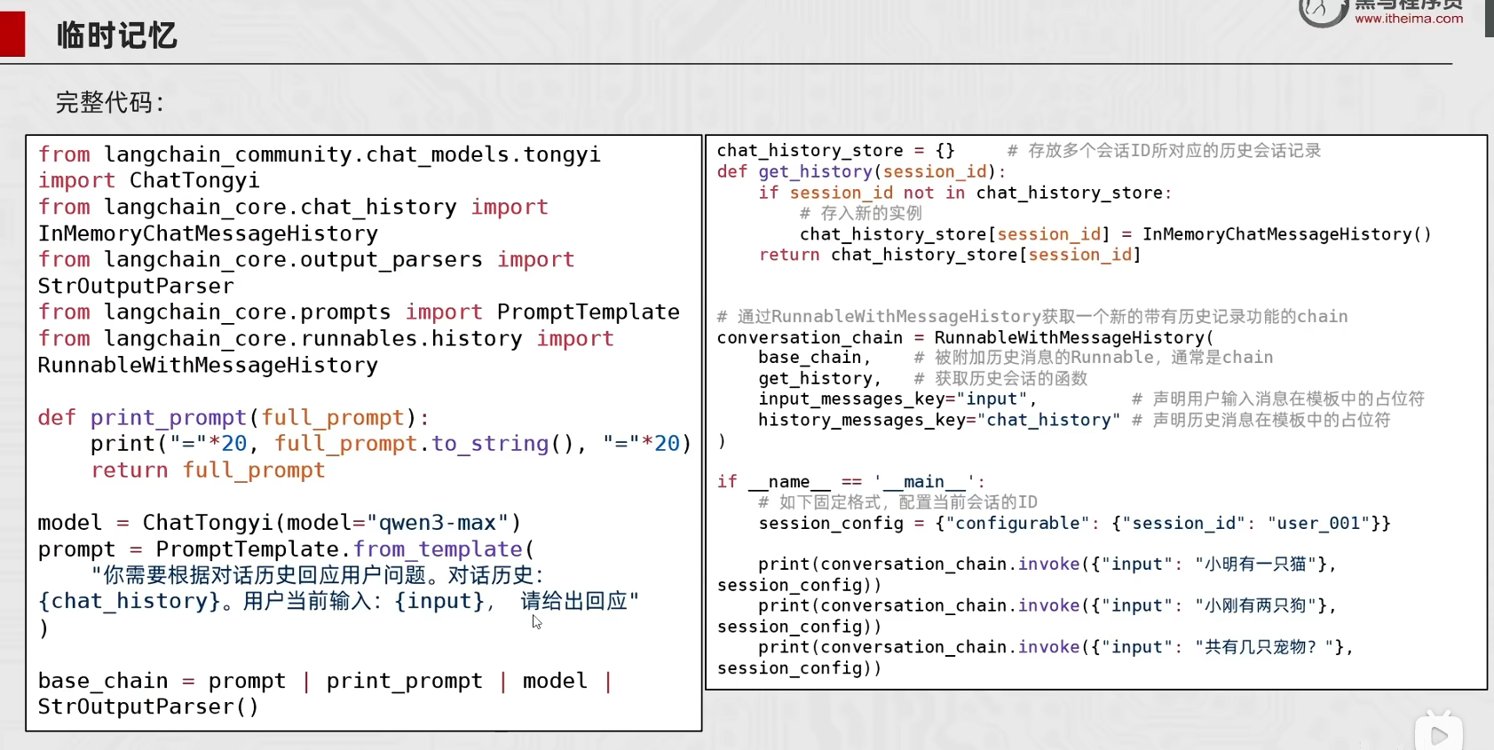Click the session_config "user_001" assignment line
Image resolution: width=1494 pixels, height=750 pixels.
1075,524
